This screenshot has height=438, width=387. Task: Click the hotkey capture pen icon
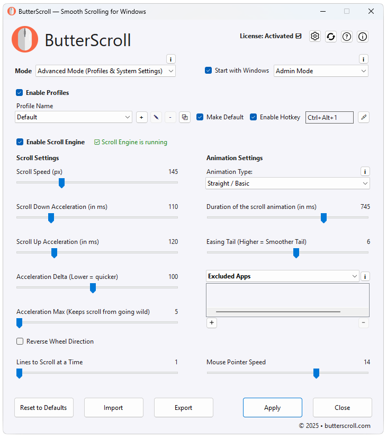363,117
